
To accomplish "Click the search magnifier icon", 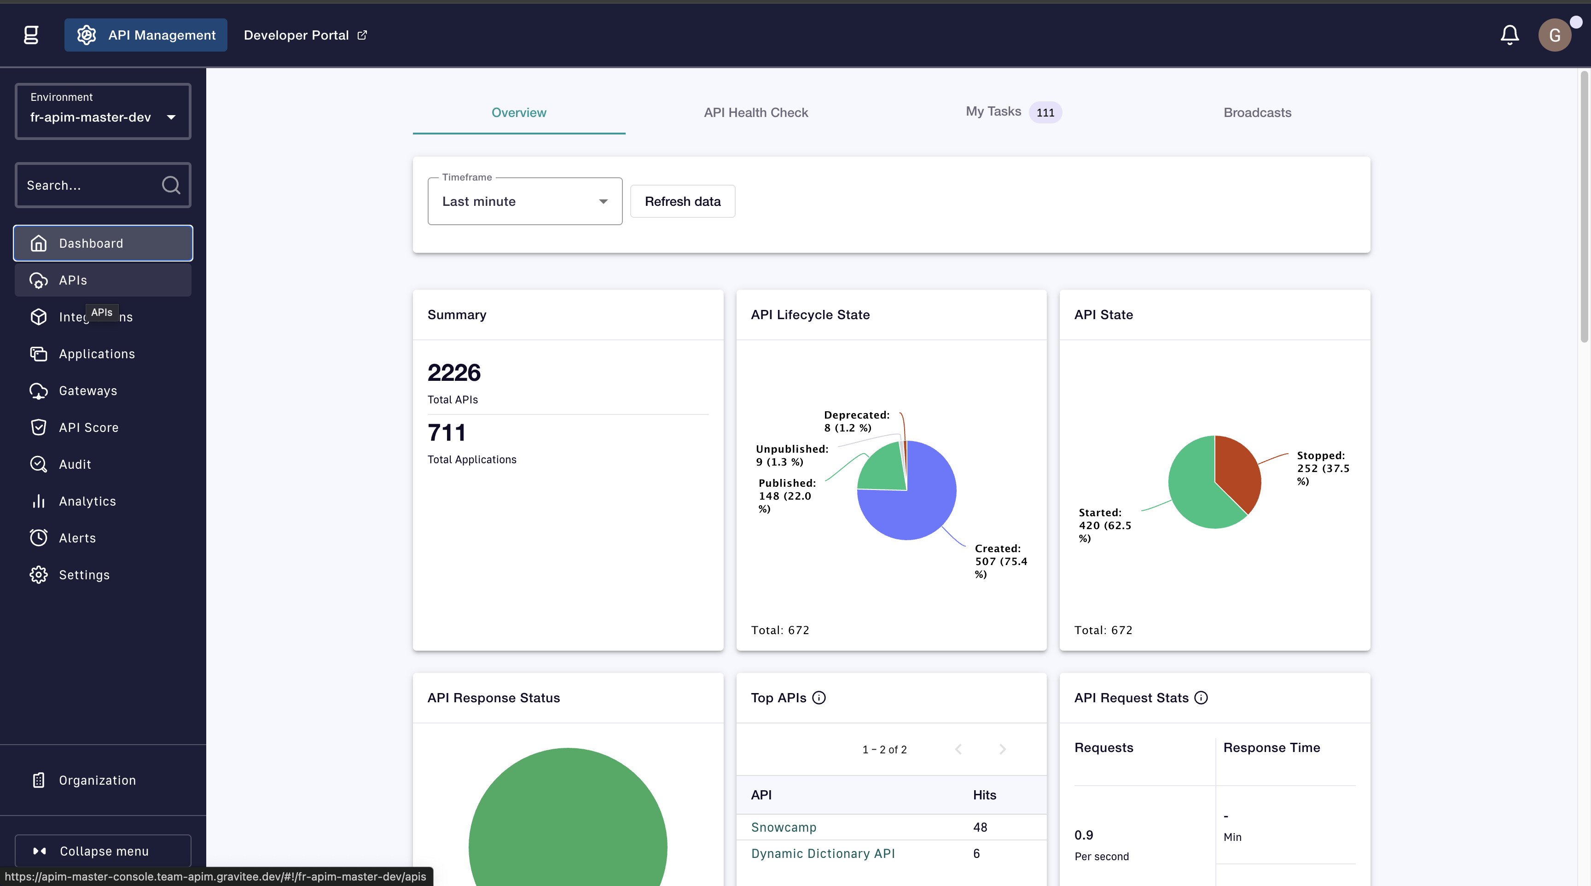I will click(x=171, y=186).
